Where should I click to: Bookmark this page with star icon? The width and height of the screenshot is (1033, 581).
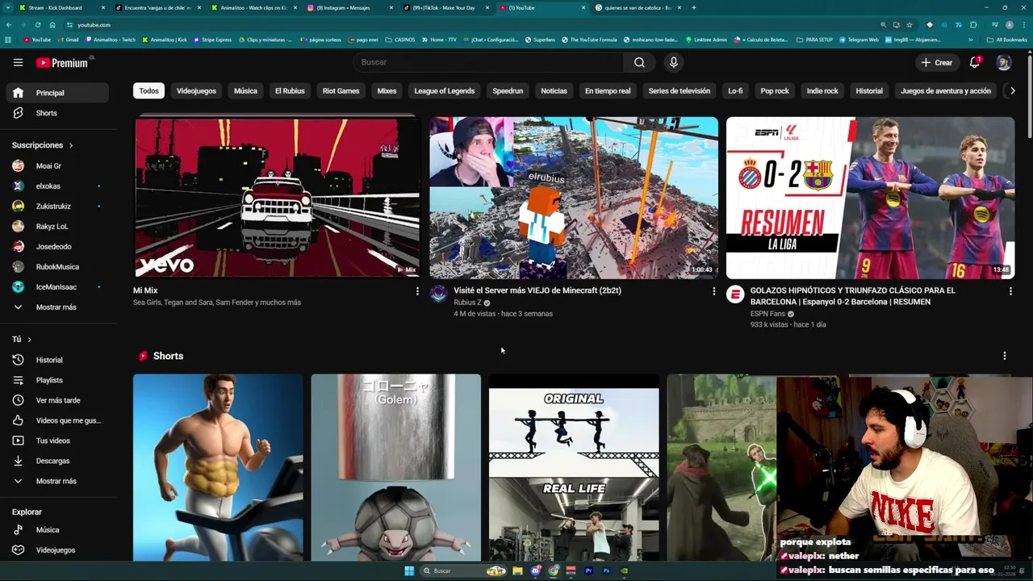tap(910, 25)
